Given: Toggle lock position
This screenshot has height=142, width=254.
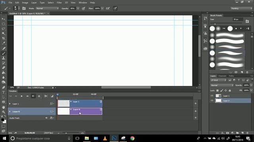Looking at the screenshot, I should (x=226, y=90).
